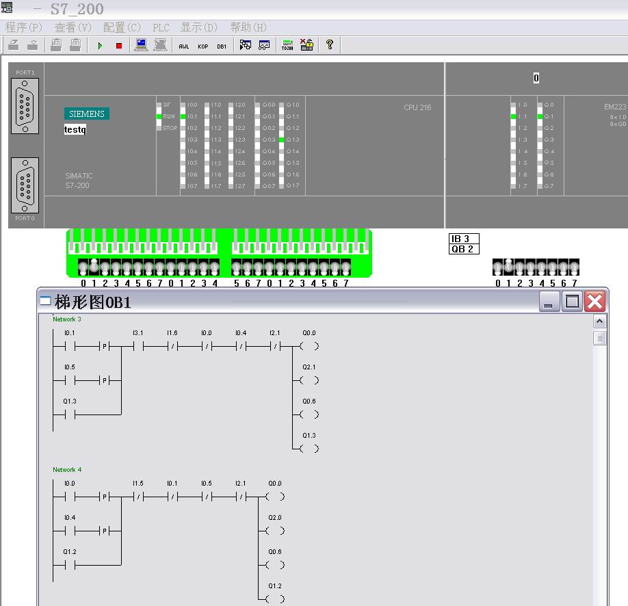628x606 pixels.
Task: Open the 帮助(H) help menu
Action: pyautogui.click(x=248, y=27)
